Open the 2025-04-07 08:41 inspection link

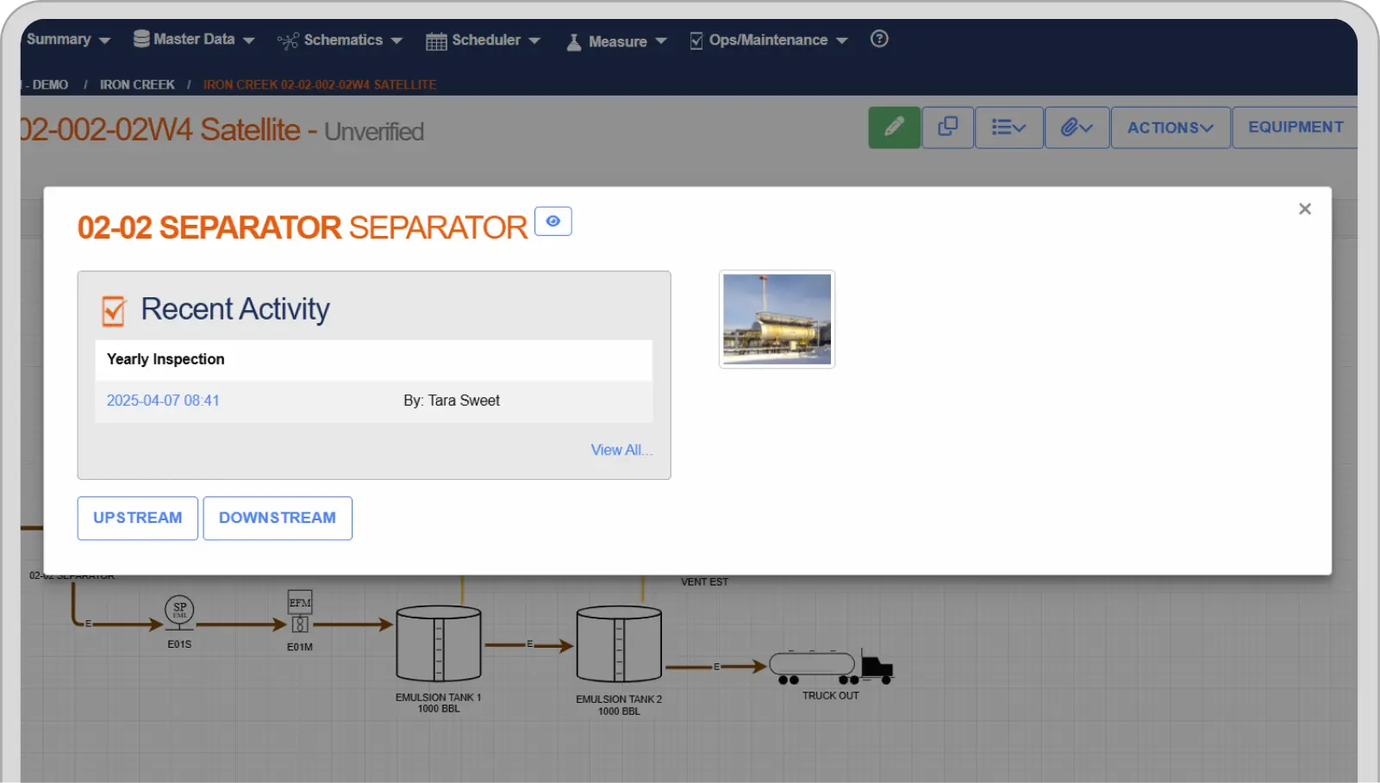[x=163, y=401]
